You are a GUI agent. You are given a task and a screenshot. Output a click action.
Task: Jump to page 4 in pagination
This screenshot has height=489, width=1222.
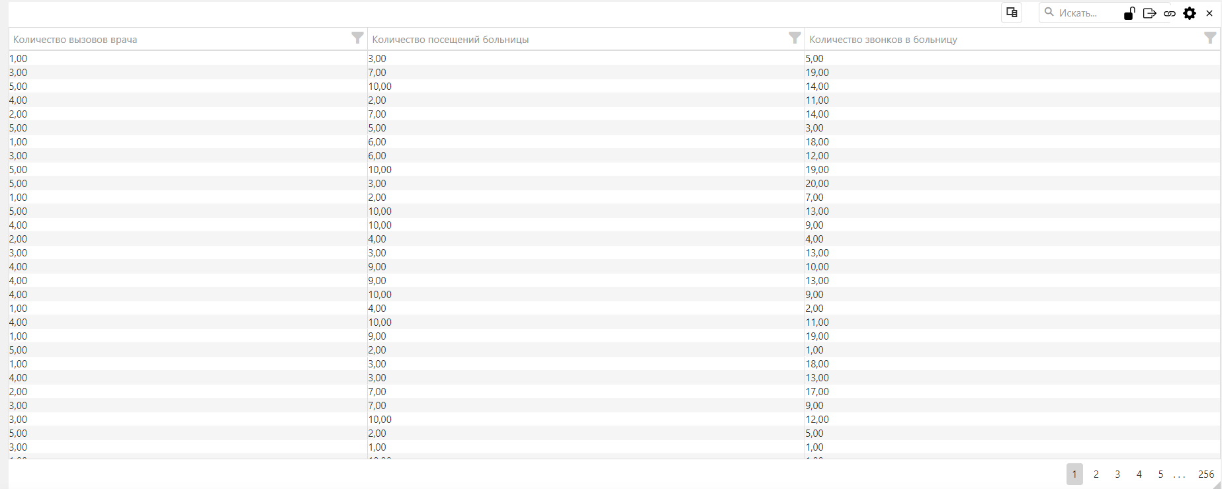pos(1139,474)
